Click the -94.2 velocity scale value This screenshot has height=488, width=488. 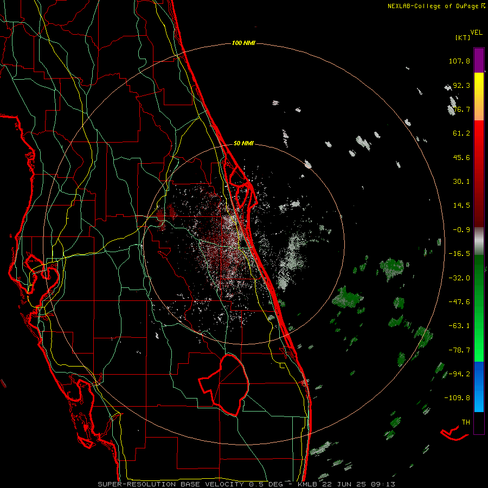pyautogui.click(x=459, y=374)
